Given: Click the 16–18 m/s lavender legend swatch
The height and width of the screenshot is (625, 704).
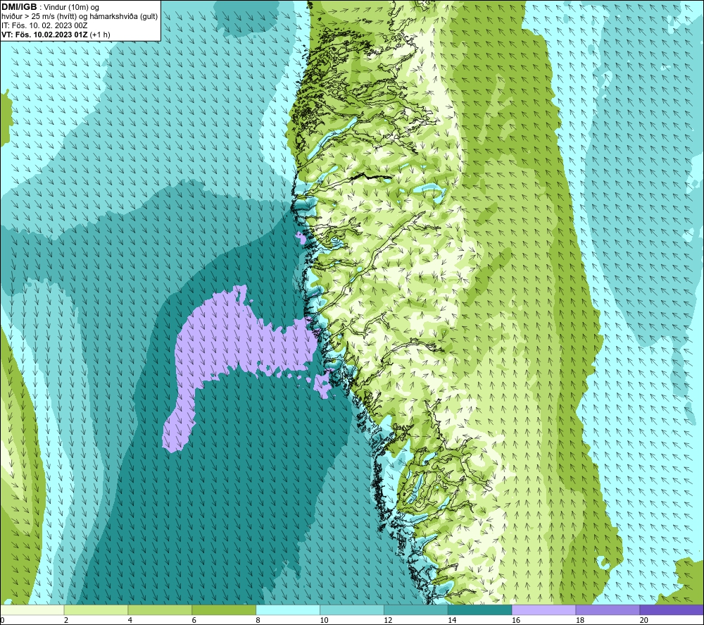Looking at the screenshot, I should (543, 609).
